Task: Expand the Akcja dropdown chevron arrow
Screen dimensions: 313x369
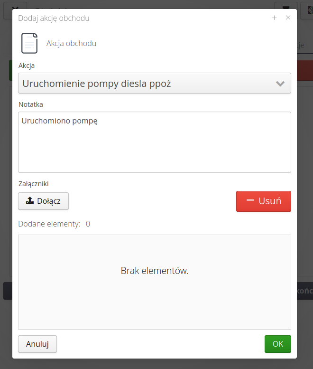Action: pyautogui.click(x=280, y=84)
